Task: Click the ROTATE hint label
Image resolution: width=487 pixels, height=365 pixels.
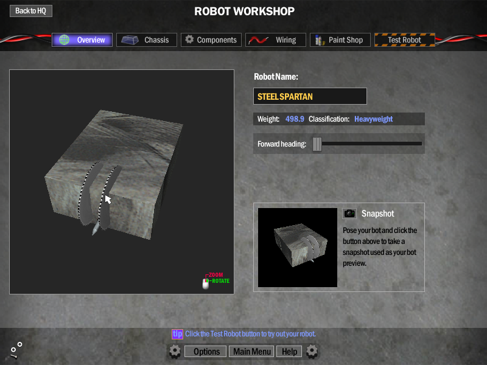Action: (x=221, y=281)
